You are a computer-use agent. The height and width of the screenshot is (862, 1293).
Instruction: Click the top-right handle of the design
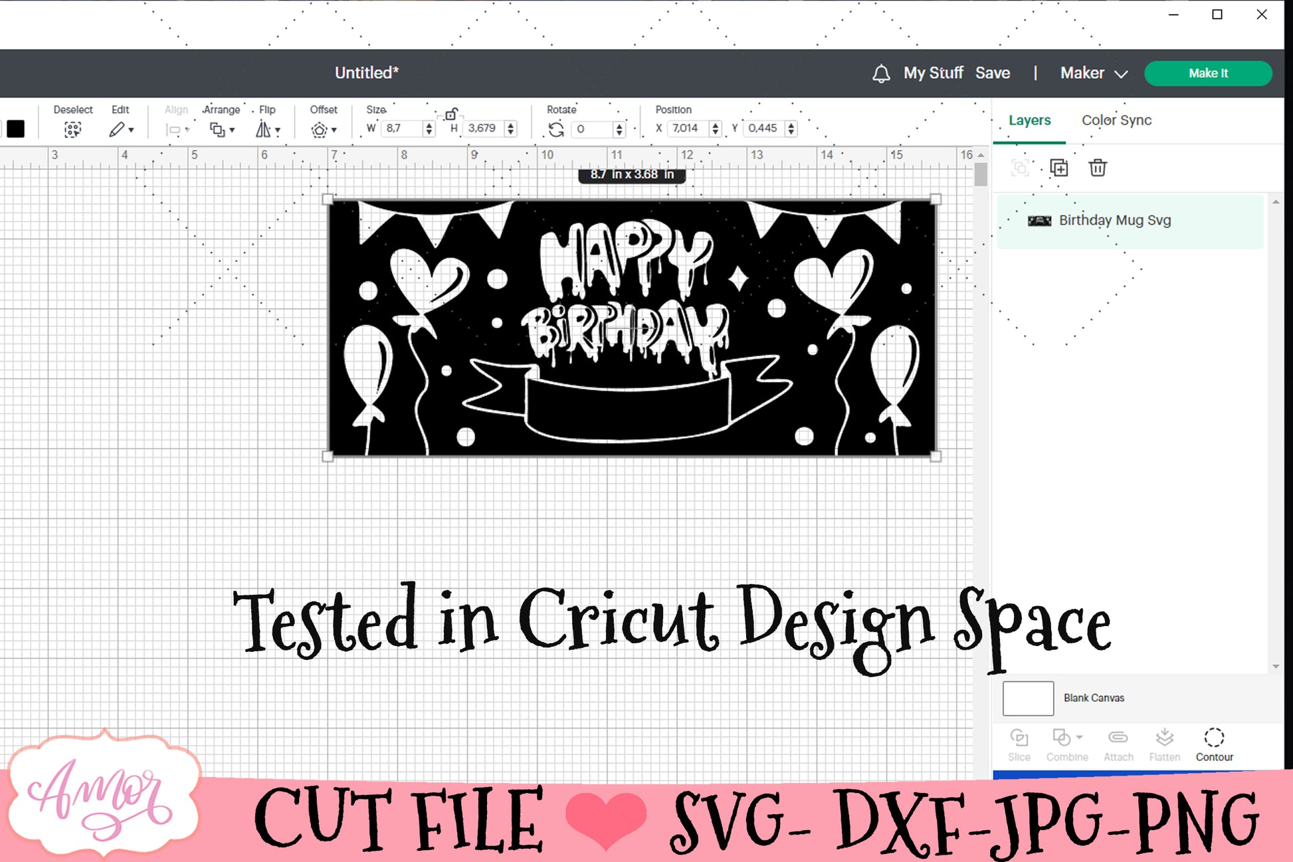click(x=936, y=199)
